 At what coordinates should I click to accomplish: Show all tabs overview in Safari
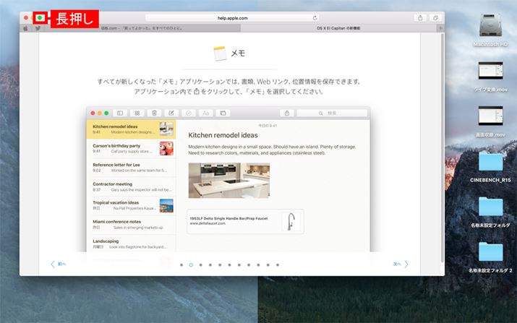point(435,17)
